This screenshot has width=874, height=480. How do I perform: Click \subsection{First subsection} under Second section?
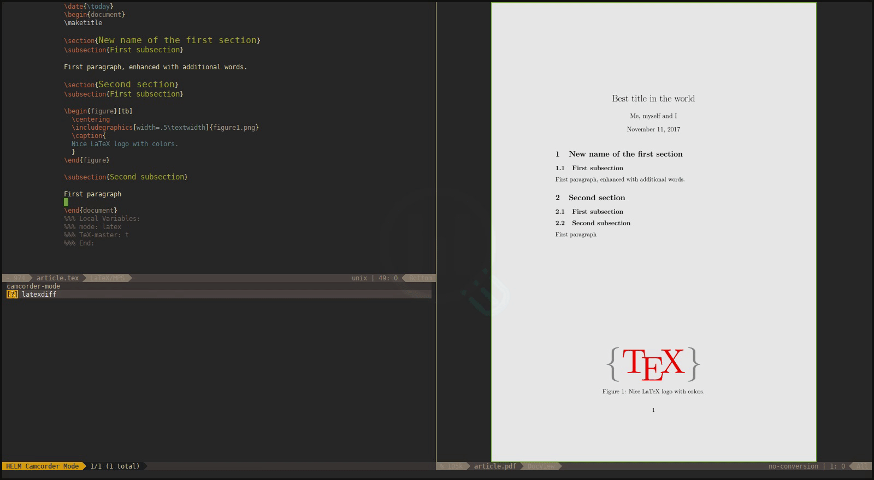(x=123, y=94)
